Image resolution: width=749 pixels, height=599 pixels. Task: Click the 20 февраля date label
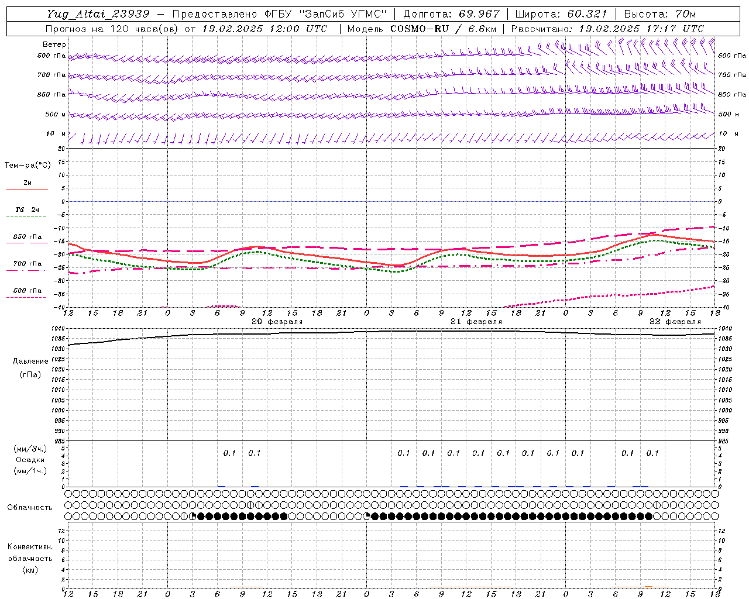point(277,322)
